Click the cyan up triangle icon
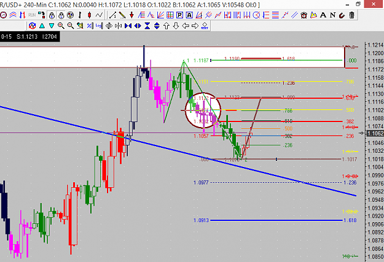The height and width of the screenshot is (262, 384). click(x=42, y=25)
